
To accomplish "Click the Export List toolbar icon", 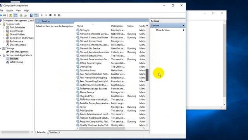I will click(x=25, y=15).
